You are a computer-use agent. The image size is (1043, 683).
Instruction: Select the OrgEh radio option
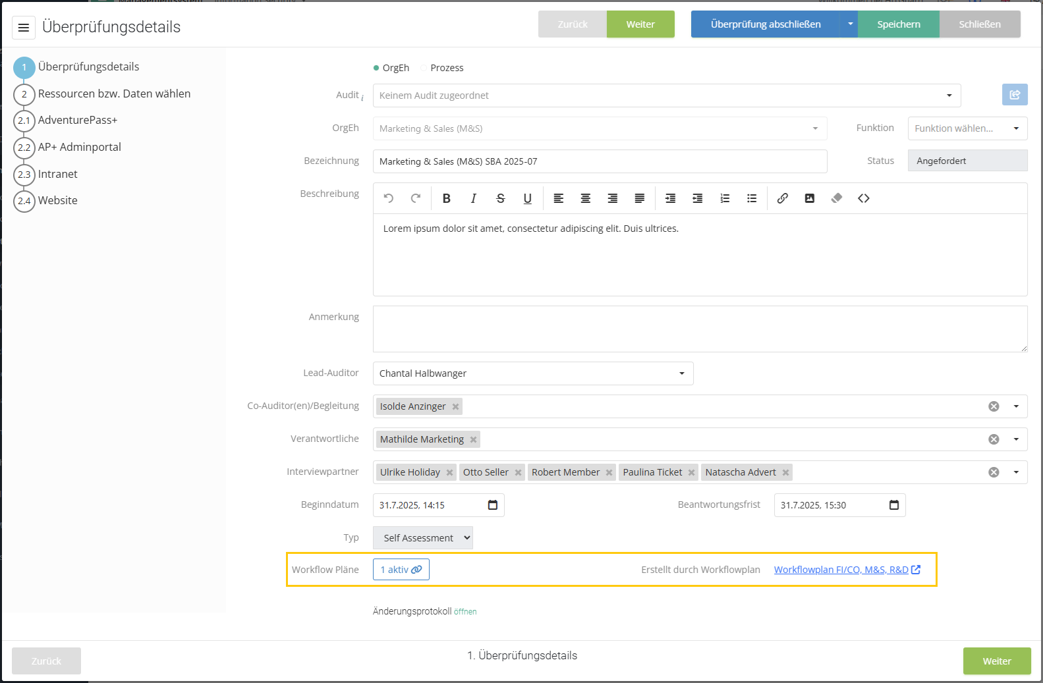pyautogui.click(x=376, y=68)
